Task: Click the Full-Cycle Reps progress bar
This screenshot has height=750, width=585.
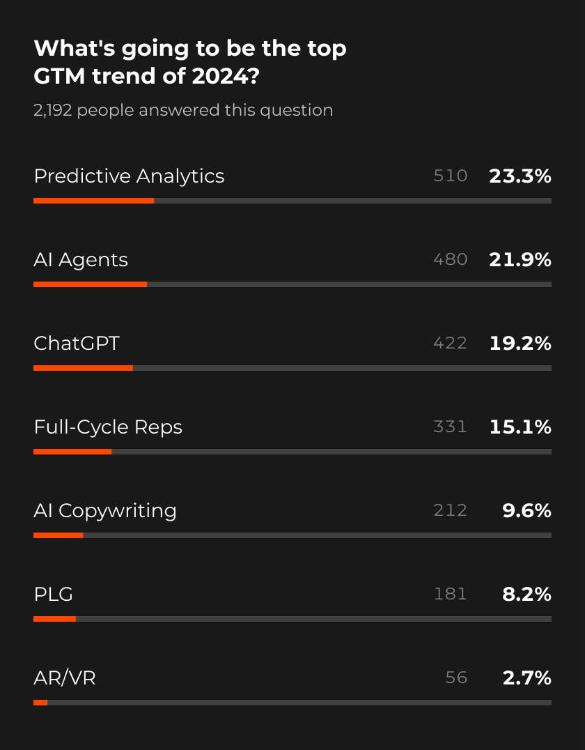Action: pyautogui.click(x=292, y=452)
